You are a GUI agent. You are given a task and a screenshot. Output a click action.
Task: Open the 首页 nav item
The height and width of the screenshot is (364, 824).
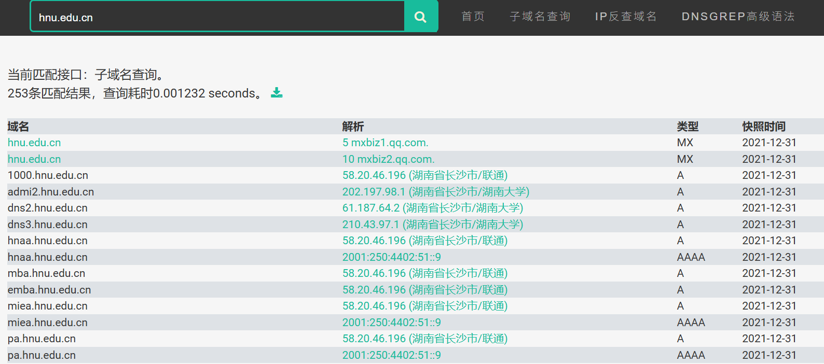(x=473, y=17)
